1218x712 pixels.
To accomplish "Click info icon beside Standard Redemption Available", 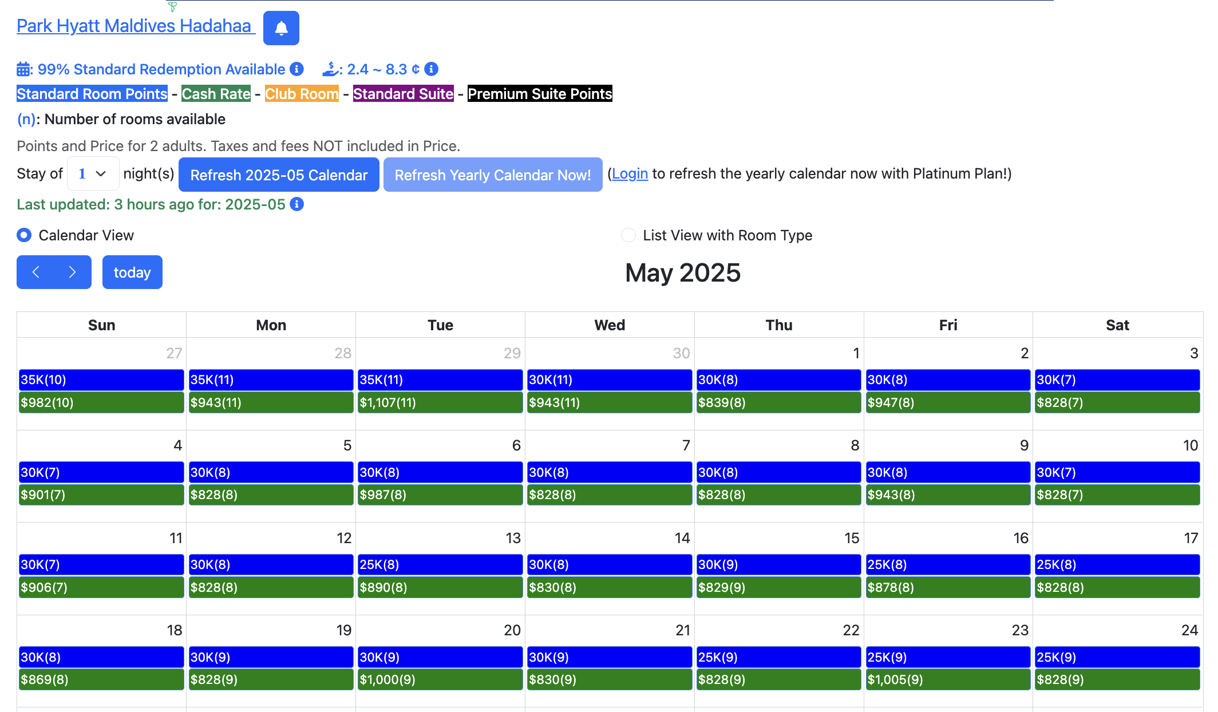I will pos(296,69).
